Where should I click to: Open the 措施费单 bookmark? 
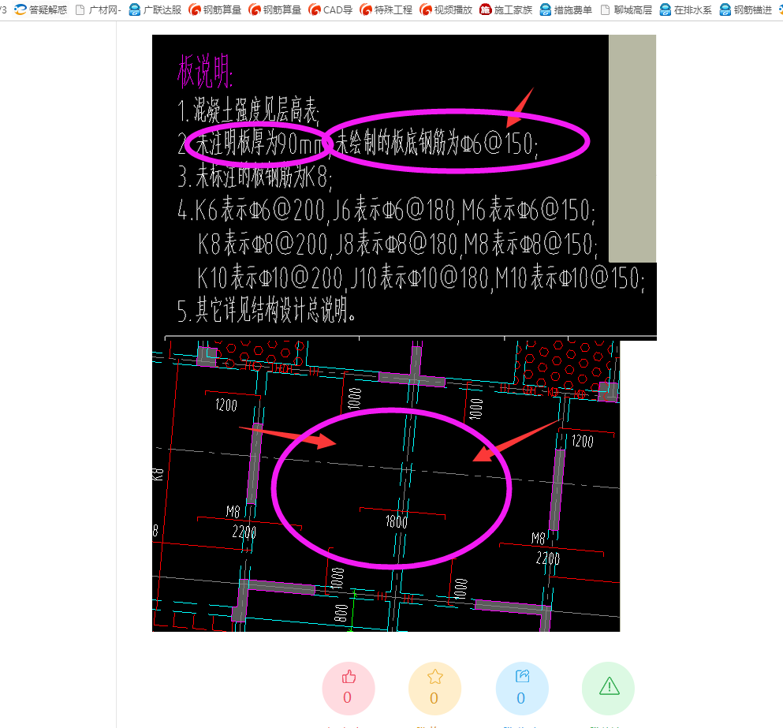(566, 10)
